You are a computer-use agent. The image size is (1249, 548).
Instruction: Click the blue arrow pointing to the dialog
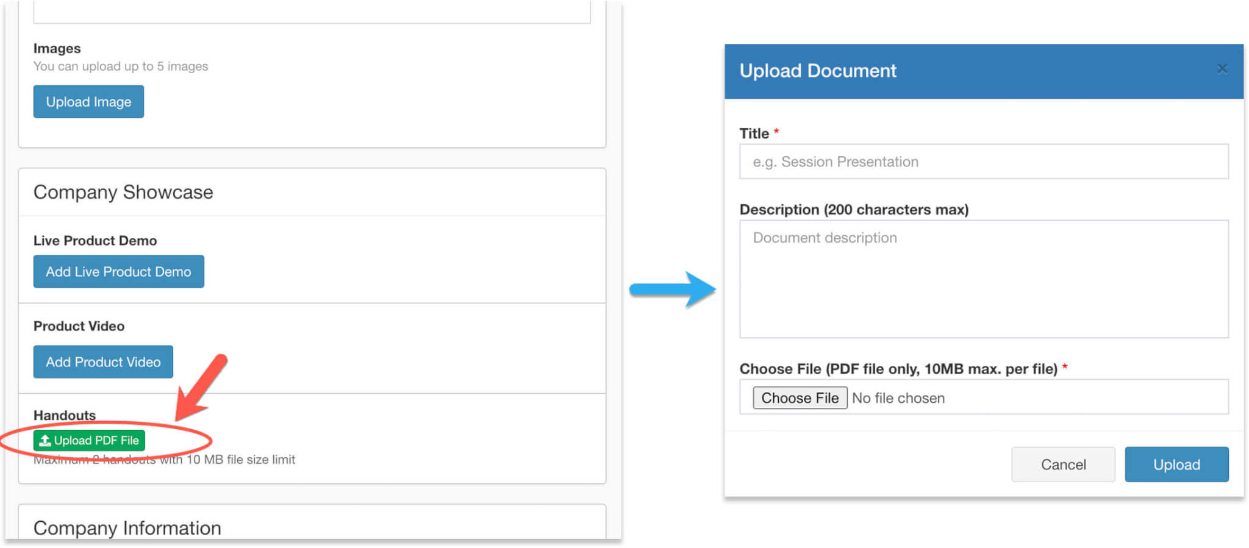point(672,289)
